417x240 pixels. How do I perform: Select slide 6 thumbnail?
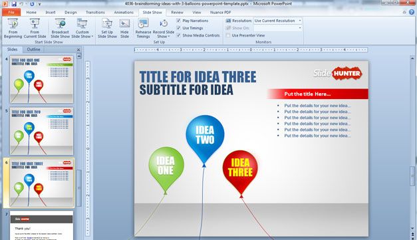click(x=41, y=183)
